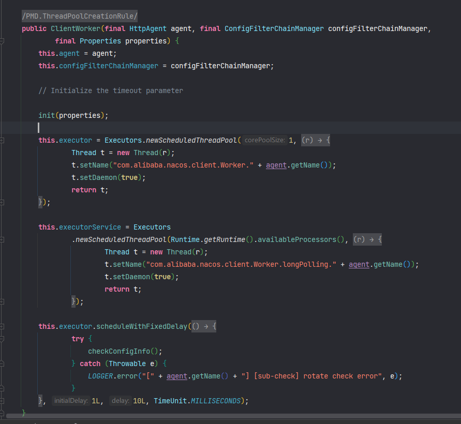Image resolution: width=461 pixels, height=424 pixels.
Task: Click folded '() -> {' lambda after scheduleWithFixedDelay
Action: coord(204,326)
